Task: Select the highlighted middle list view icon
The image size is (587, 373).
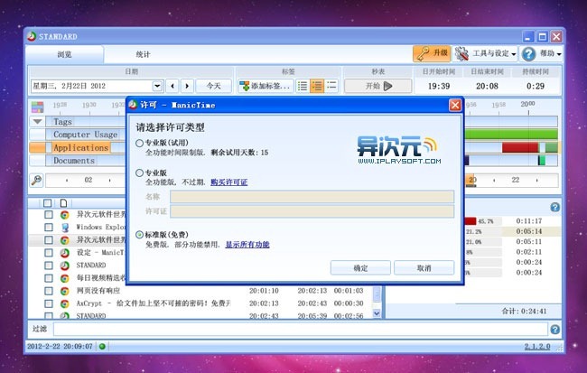Action: [317, 86]
